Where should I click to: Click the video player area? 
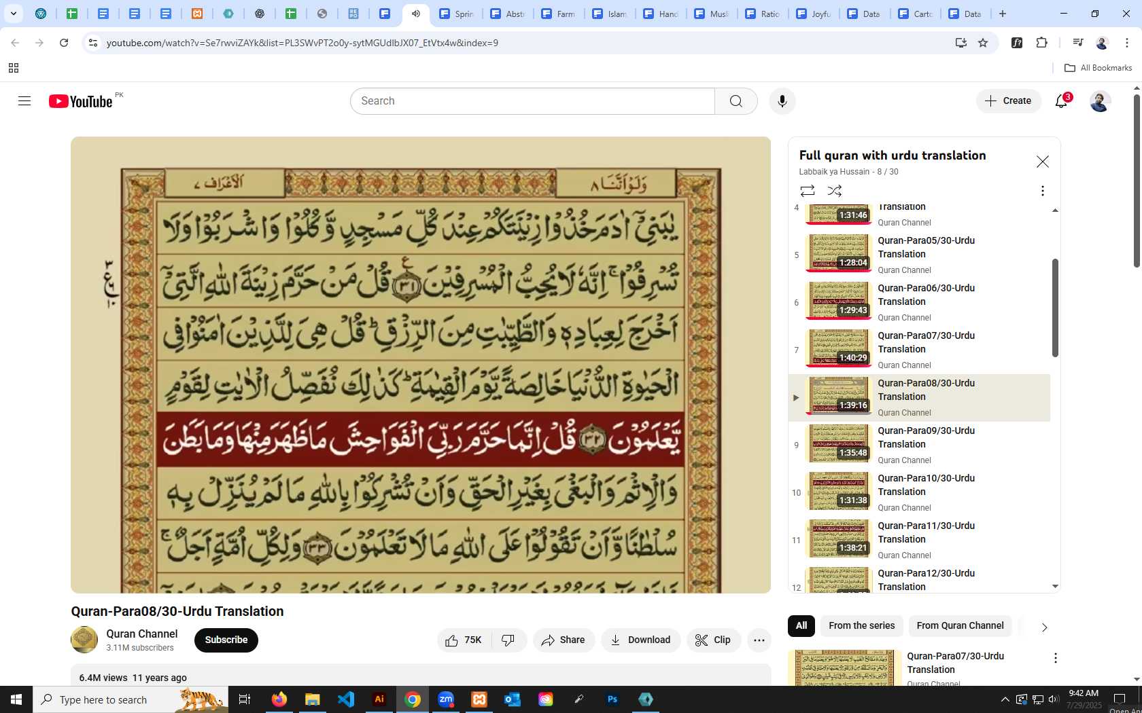tap(421, 365)
